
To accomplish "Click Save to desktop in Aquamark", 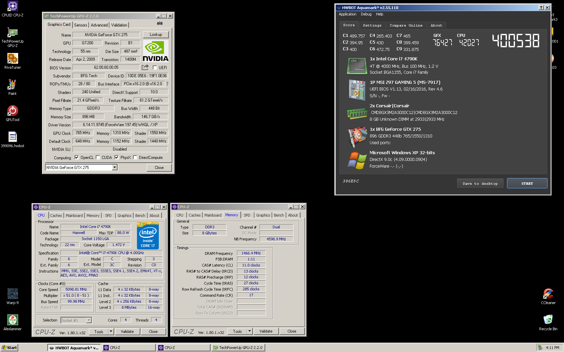I will tap(480, 183).
